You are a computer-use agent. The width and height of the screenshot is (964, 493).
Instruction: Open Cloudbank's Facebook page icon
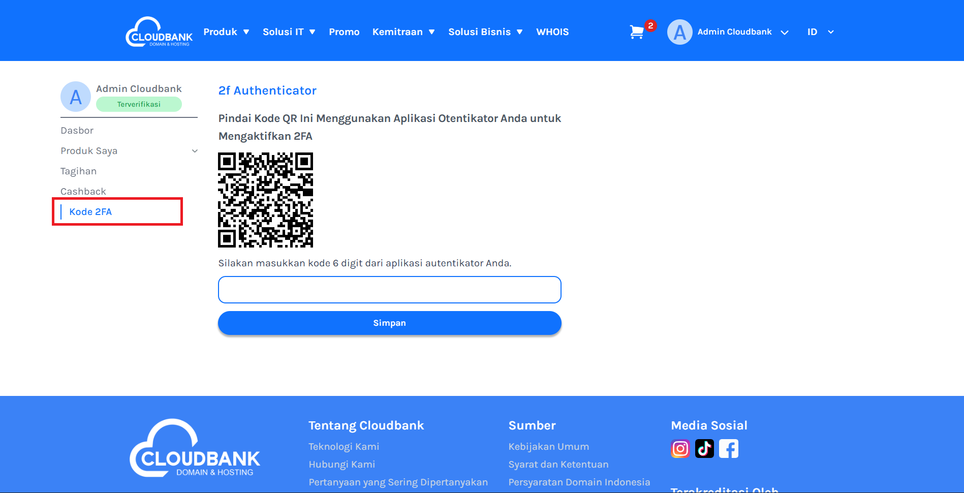click(x=729, y=449)
